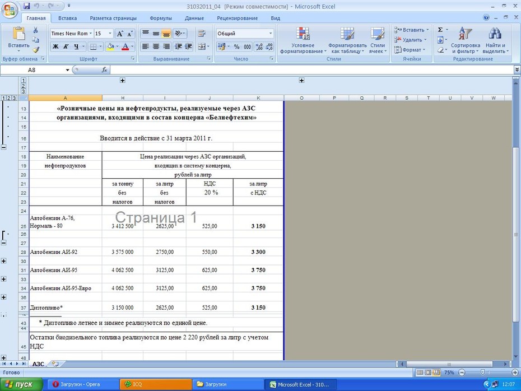Toggle bold Ж formatting
The width and height of the screenshot is (521, 391).
coord(55,46)
